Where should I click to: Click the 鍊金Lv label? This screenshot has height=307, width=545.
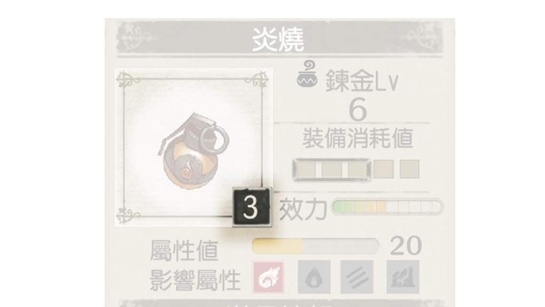pyautogui.click(x=362, y=80)
